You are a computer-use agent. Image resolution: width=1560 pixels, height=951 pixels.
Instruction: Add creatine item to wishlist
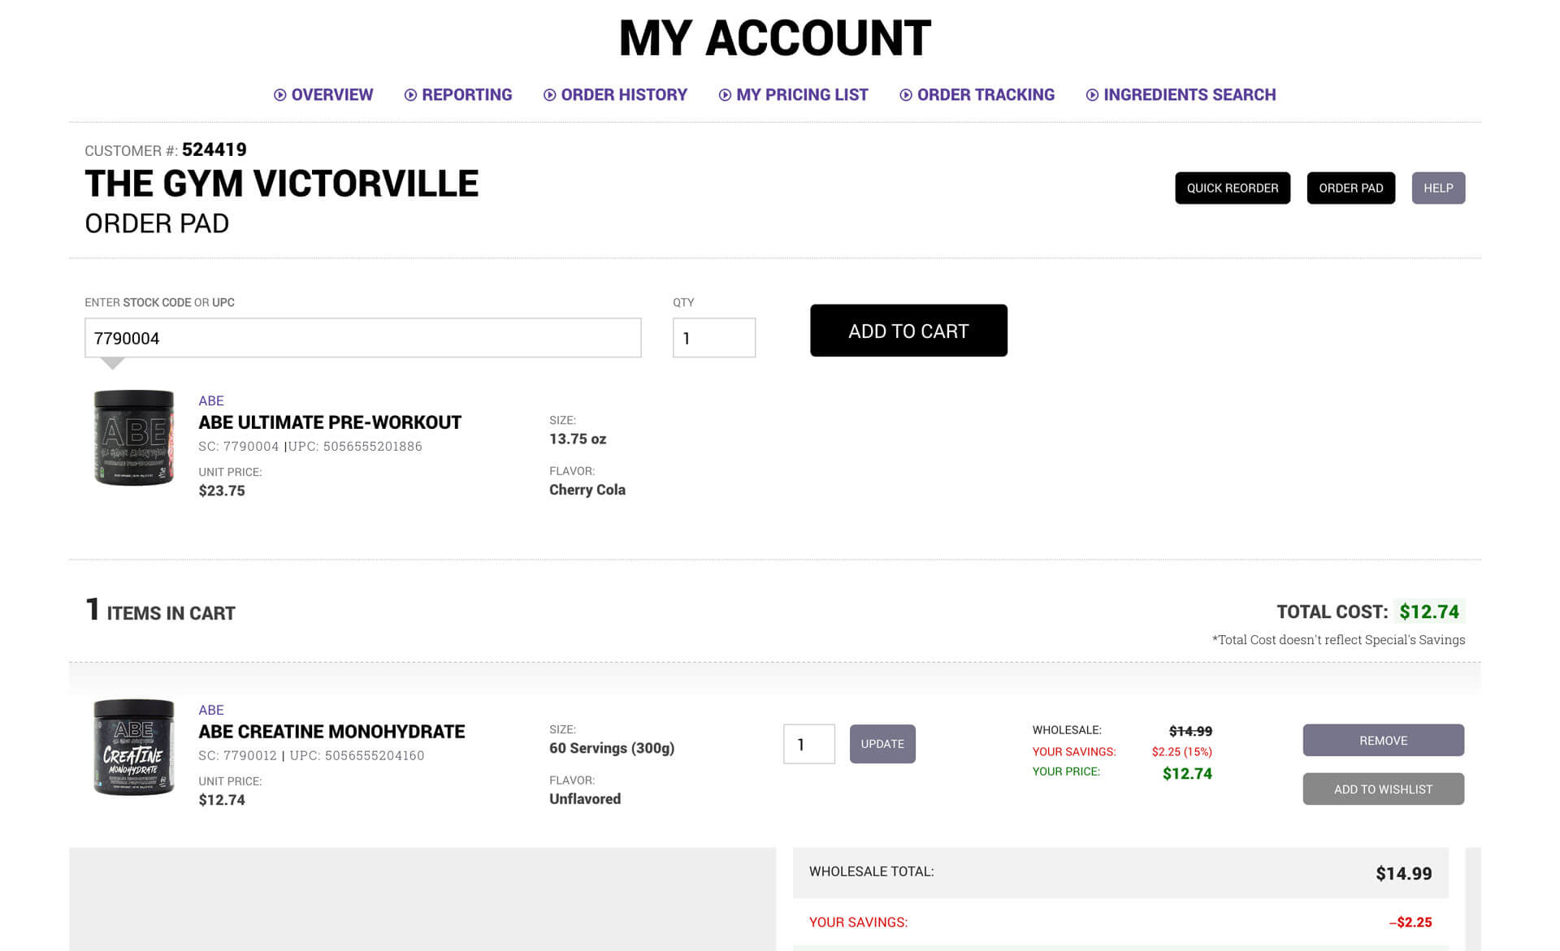click(1383, 789)
